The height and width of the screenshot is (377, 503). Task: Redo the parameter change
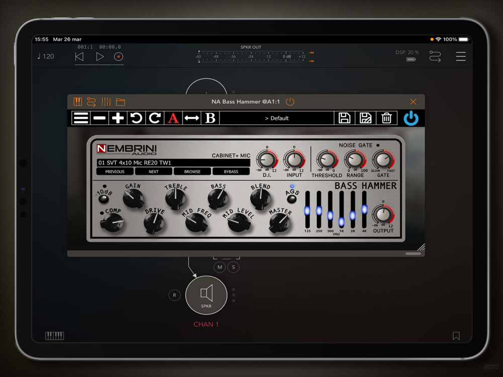(154, 118)
